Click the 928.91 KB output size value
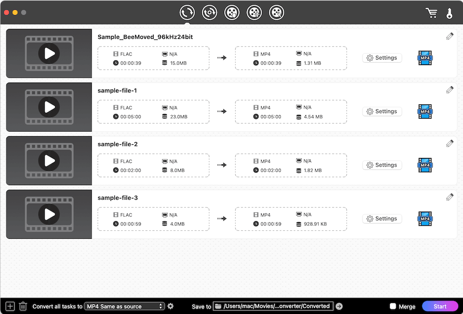The height and width of the screenshot is (314, 463). (x=315, y=224)
